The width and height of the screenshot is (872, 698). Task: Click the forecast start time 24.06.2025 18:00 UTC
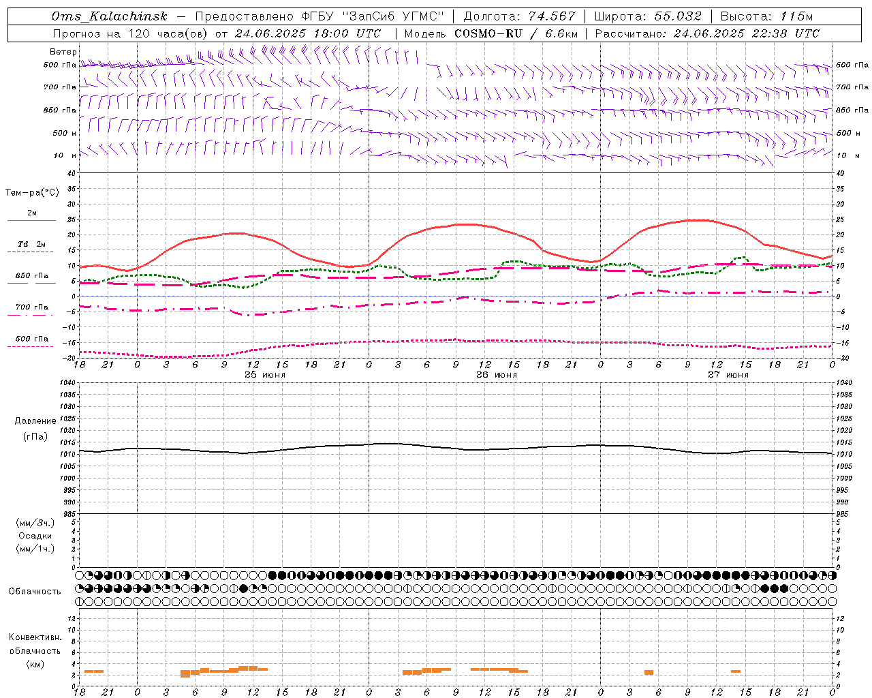point(308,33)
